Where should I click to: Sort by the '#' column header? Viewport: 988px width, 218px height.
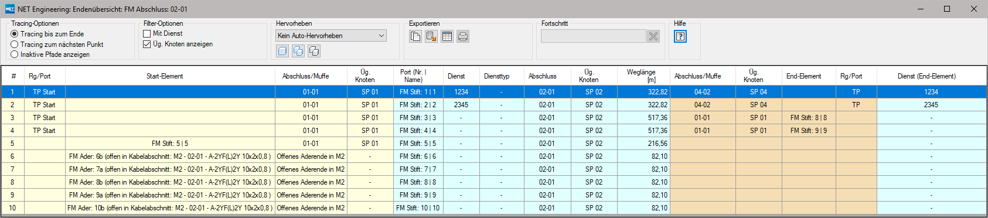click(x=13, y=76)
